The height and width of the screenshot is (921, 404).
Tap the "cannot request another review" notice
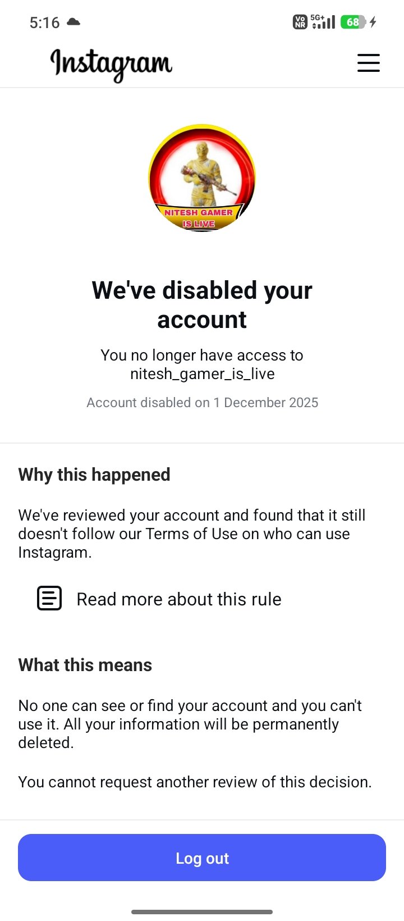coord(195,782)
